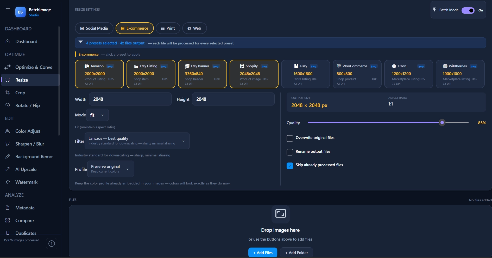Select the E-commerce tab
492x258 pixels.
click(x=135, y=28)
